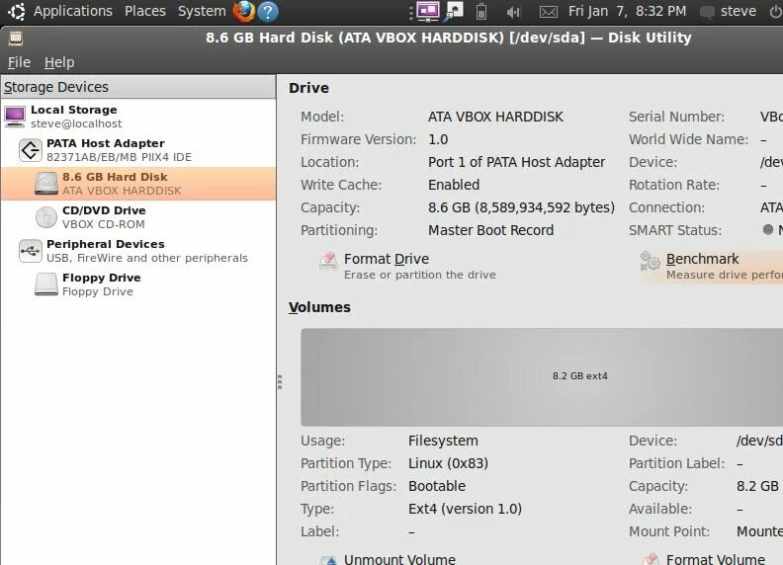
Task: Select Local Storage steve@localhost row
Action: (x=138, y=117)
